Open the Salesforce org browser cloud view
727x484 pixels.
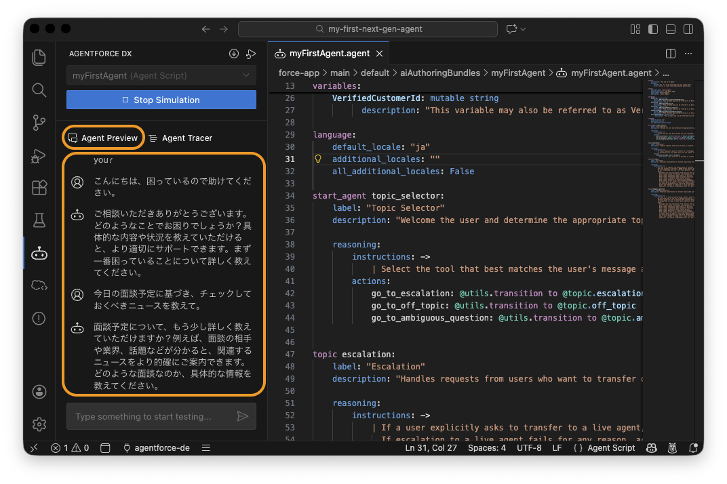[x=39, y=285]
